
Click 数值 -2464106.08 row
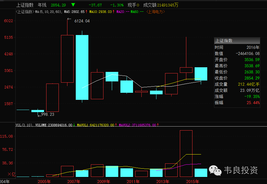[237, 53]
